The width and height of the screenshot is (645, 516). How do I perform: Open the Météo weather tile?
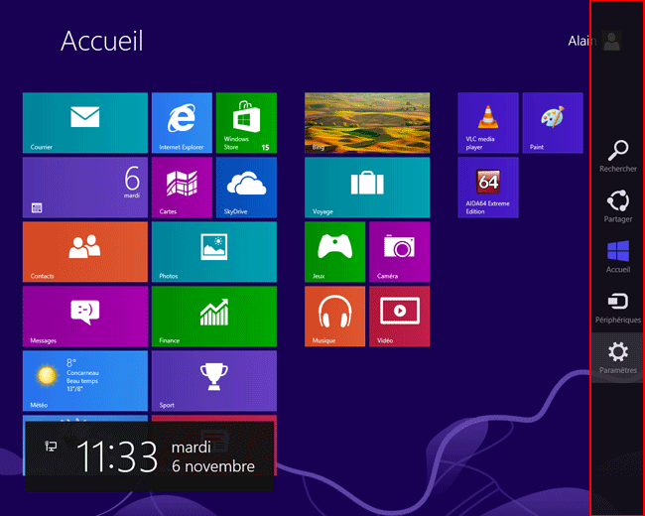[x=84, y=381]
